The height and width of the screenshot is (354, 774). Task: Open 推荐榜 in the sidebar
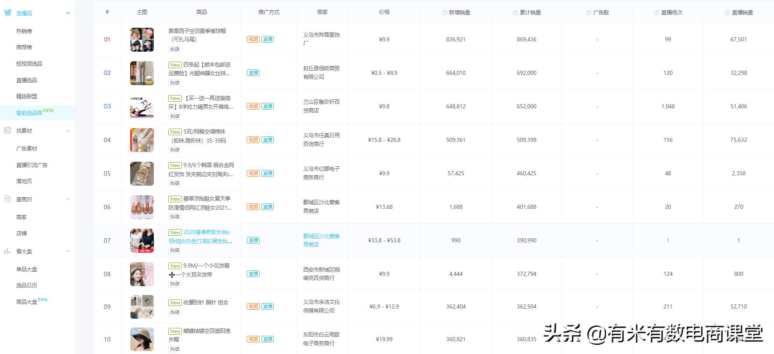tap(24, 47)
